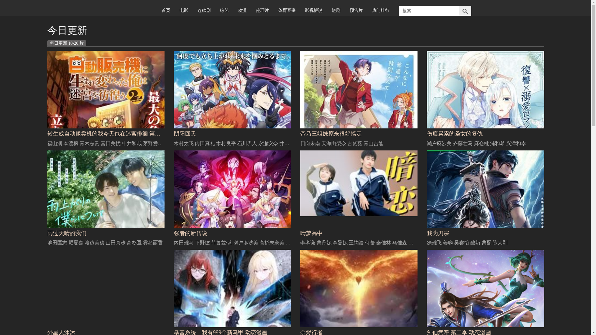Open the 帝乃三姐妹 poster thumbnail

(359, 90)
